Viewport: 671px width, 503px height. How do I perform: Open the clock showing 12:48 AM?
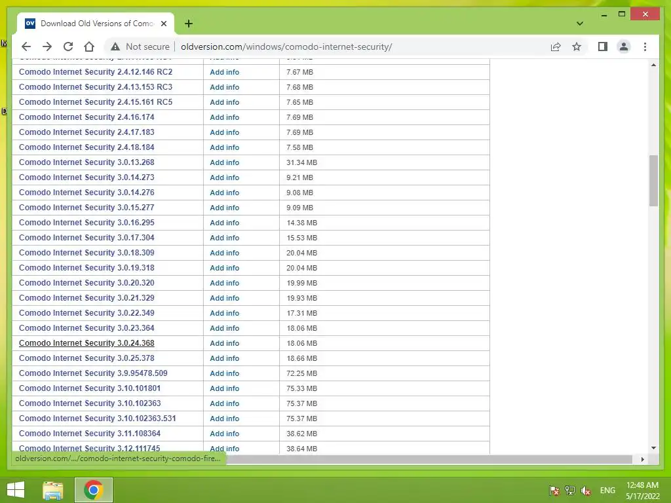point(642,491)
